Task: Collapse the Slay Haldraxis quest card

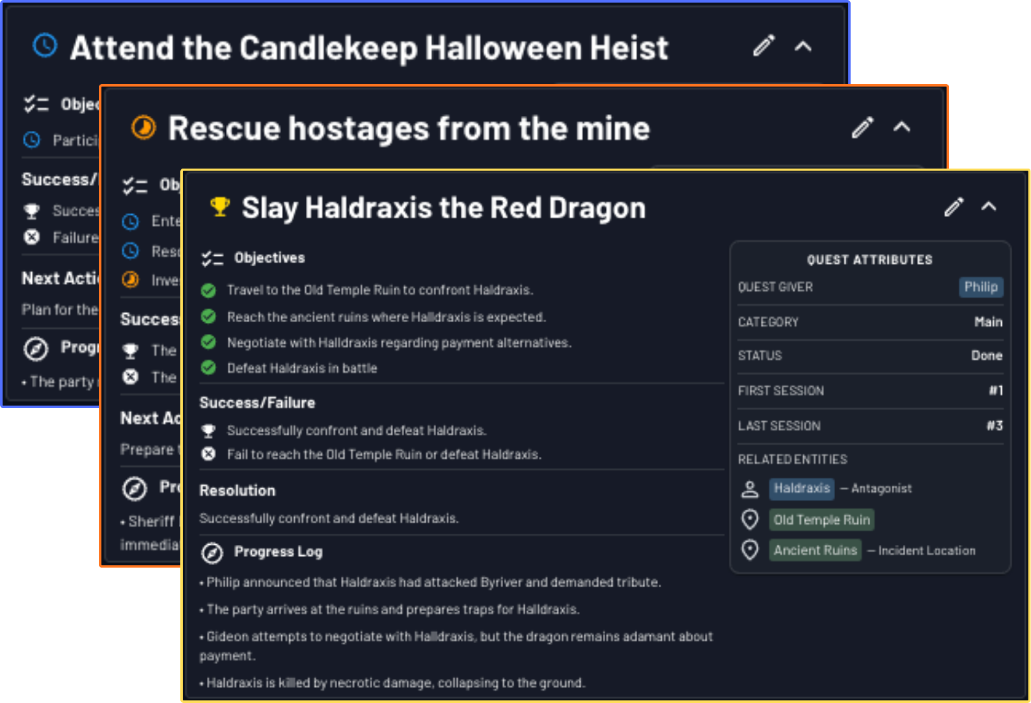Action: click(989, 206)
